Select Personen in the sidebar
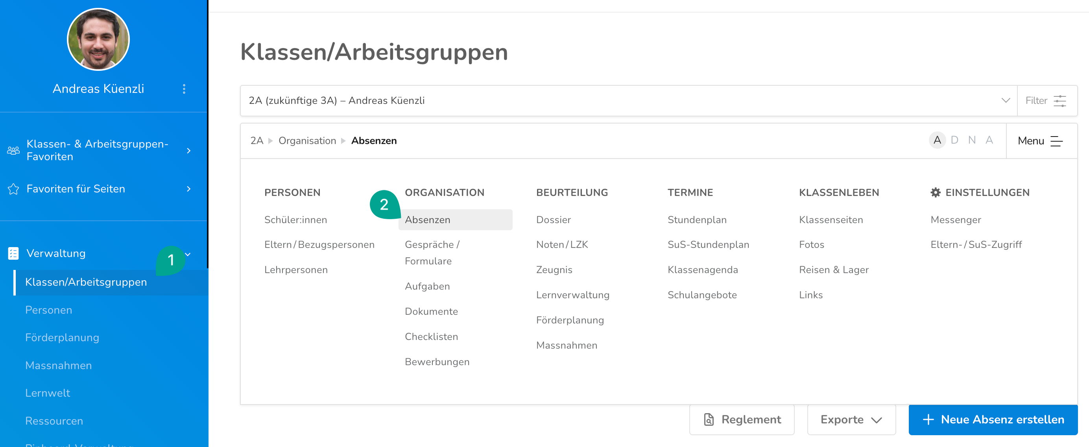The width and height of the screenshot is (1089, 447). [49, 310]
